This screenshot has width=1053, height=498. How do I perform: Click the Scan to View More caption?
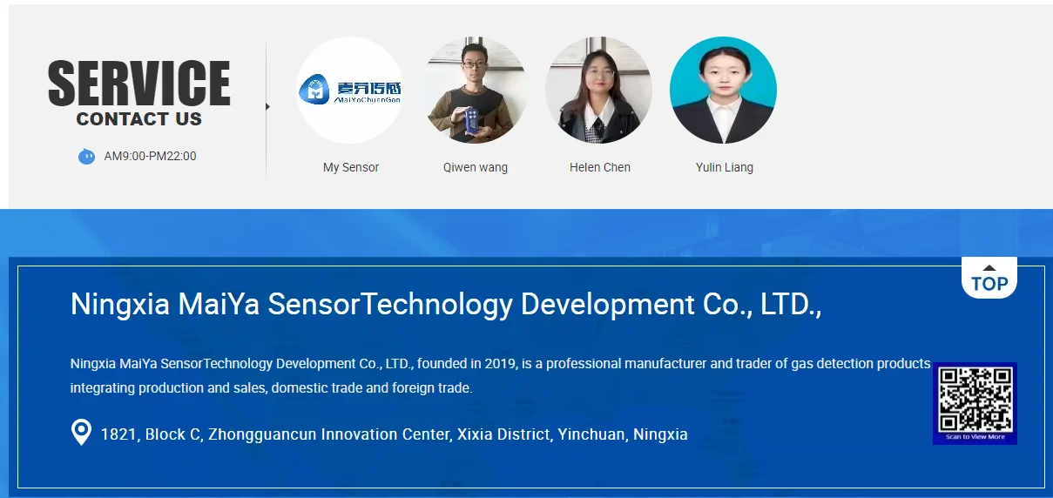[x=975, y=437]
